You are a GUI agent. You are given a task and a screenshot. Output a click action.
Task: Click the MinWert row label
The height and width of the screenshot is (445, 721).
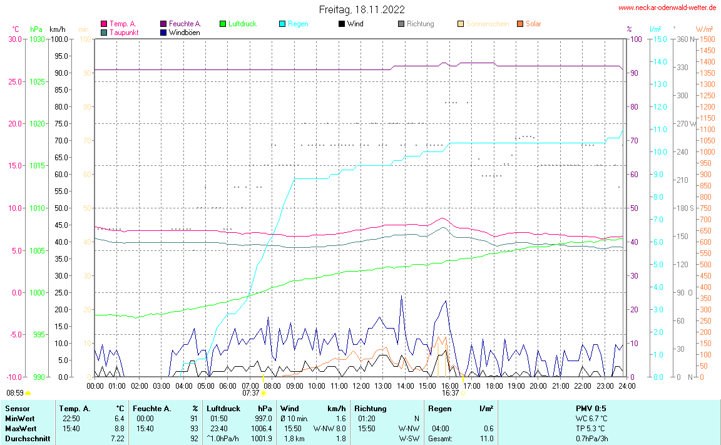pos(20,419)
